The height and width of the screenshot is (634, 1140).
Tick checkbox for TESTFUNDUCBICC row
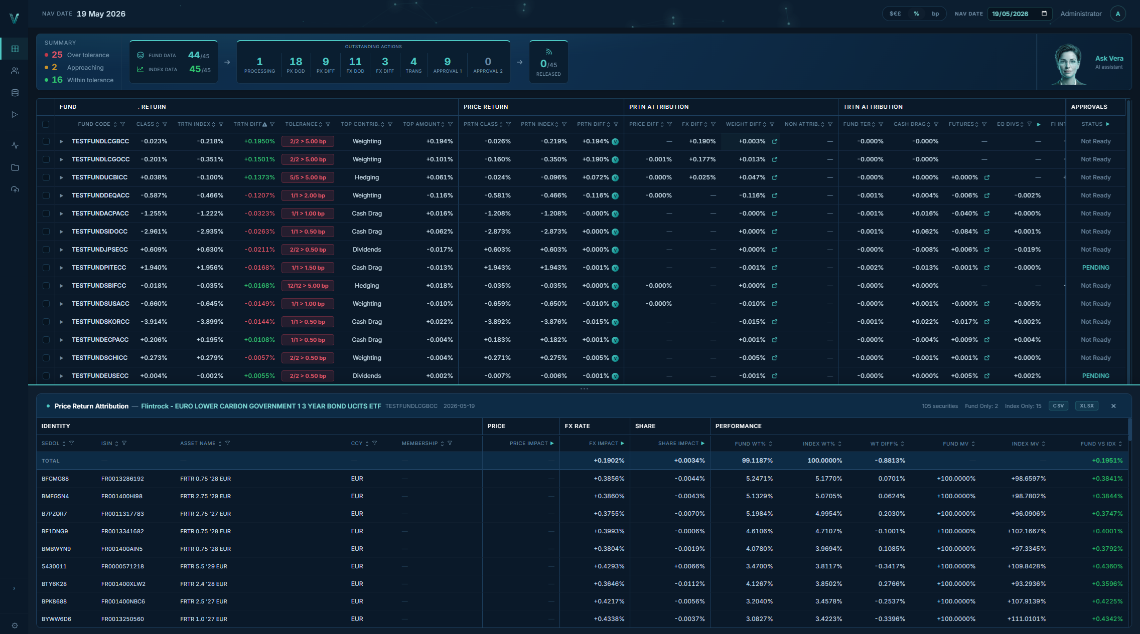(x=46, y=177)
